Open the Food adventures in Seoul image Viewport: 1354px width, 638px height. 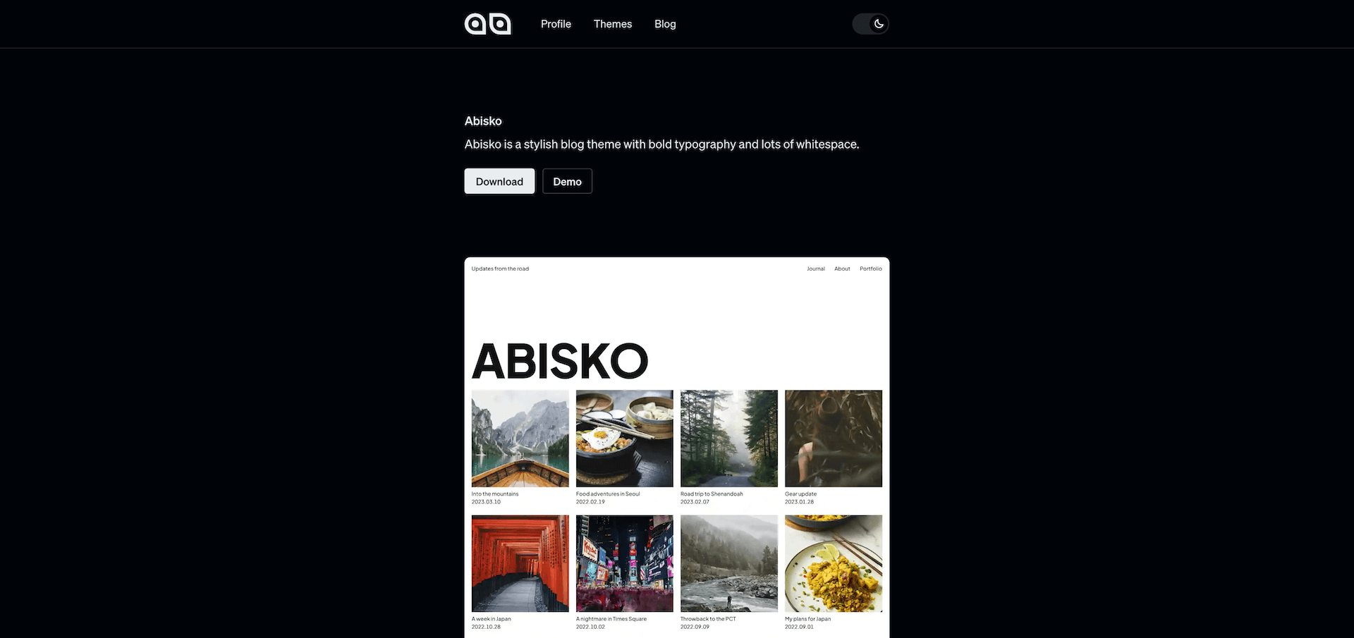[624, 438]
